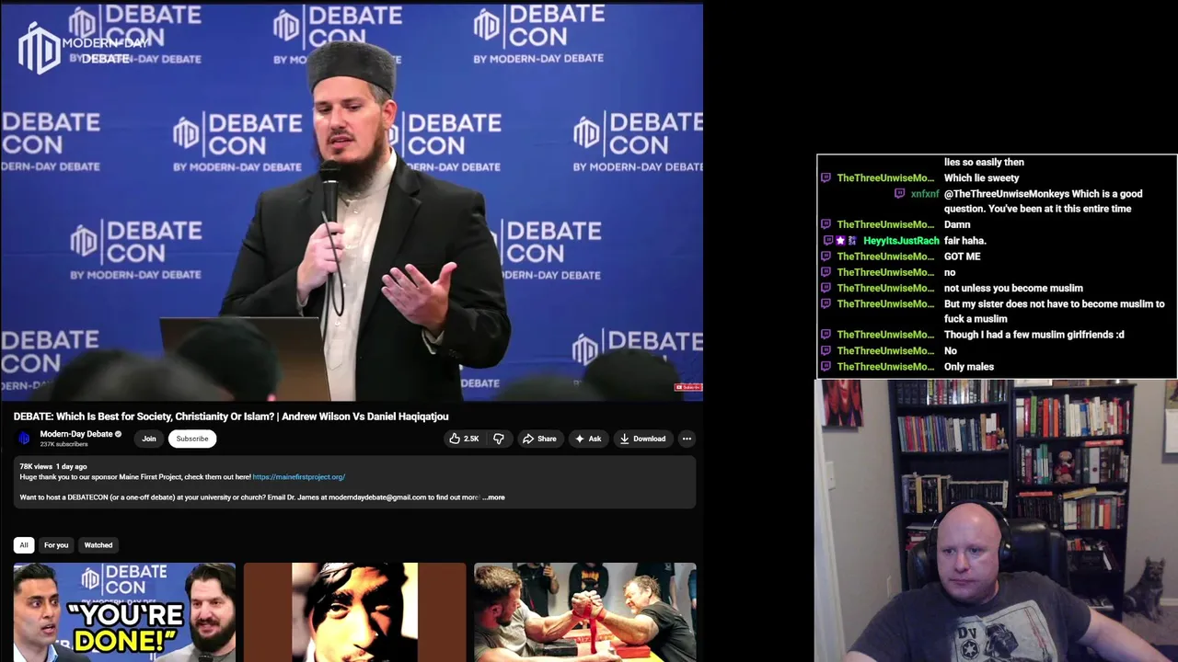Click the chat message "Which lie sweety"

[981, 178]
